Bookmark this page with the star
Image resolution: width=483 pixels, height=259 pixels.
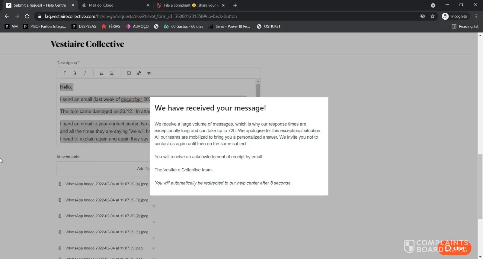pyautogui.click(x=433, y=16)
